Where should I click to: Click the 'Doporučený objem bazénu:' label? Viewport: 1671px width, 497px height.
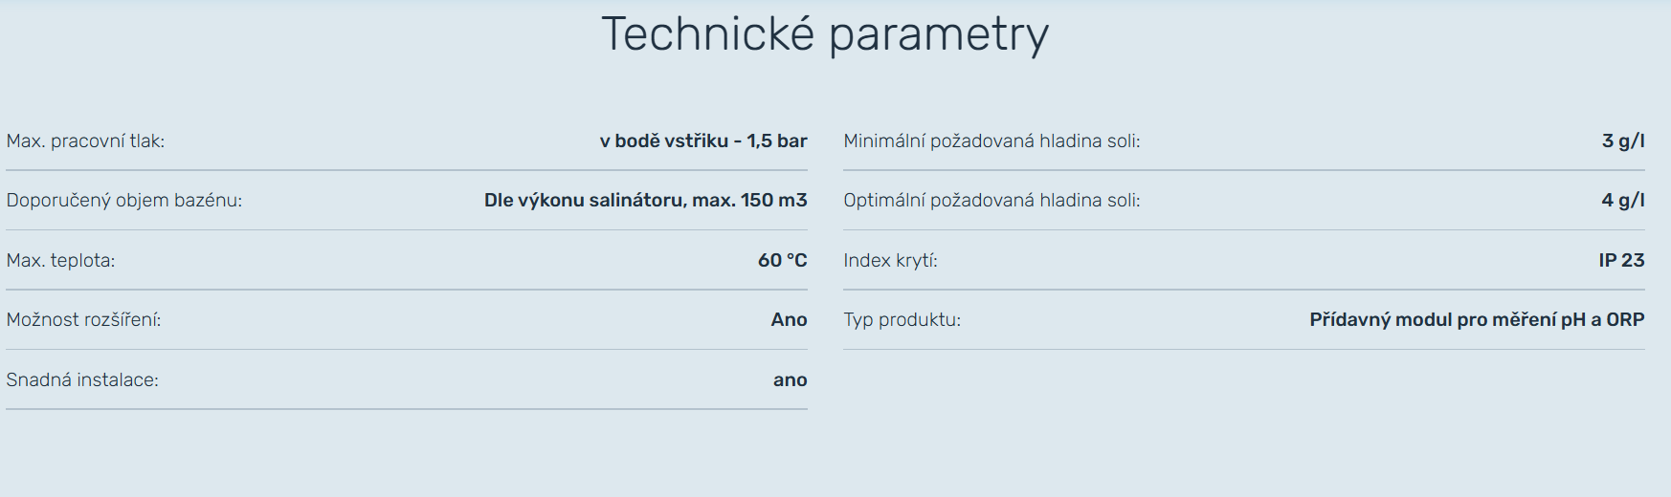tap(124, 201)
